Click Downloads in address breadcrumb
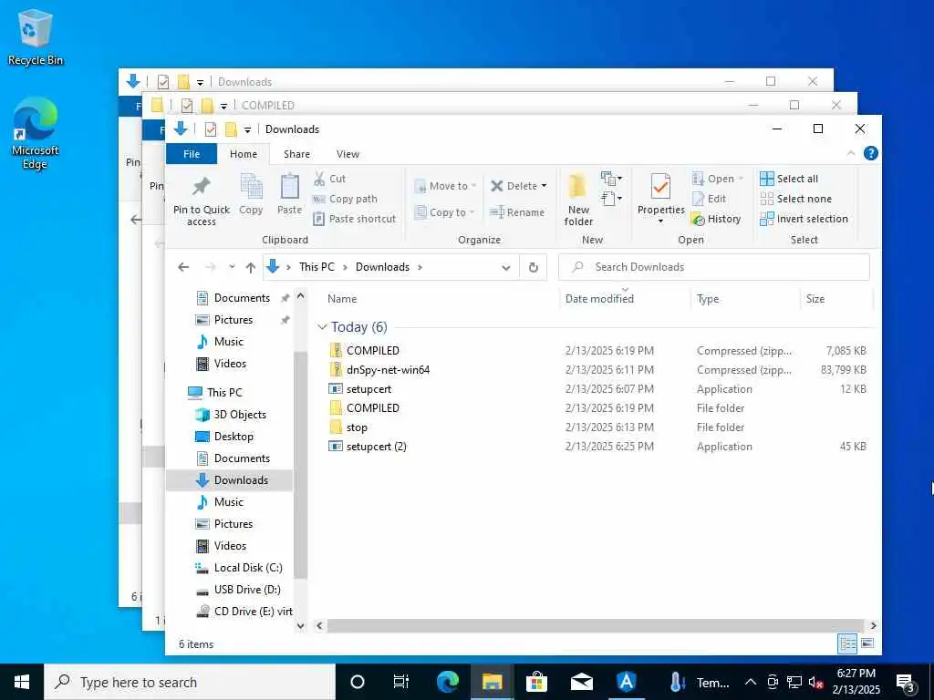 click(x=382, y=267)
